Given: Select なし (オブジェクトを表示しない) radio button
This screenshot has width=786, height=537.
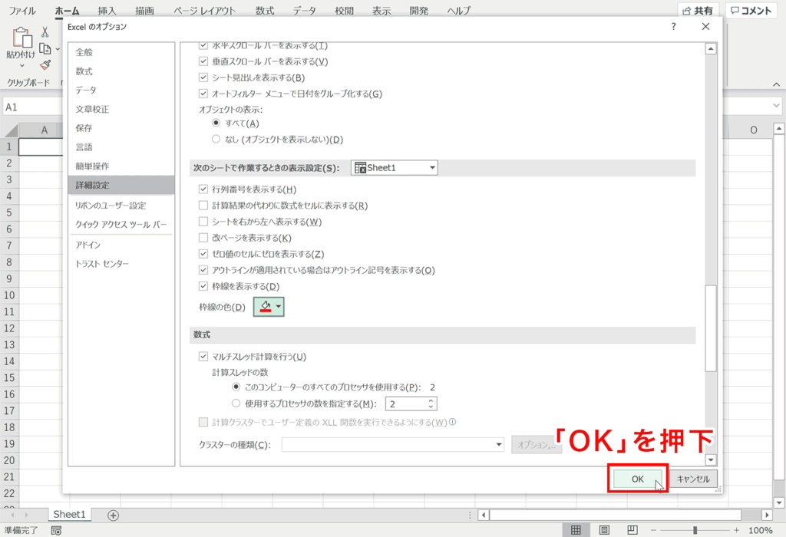Looking at the screenshot, I should click(x=216, y=140).
